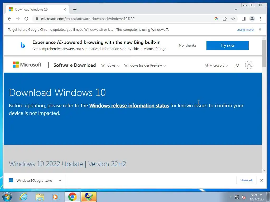Dismiss the Chrome update info bar
Viewport: 270px width, 202px height.
click(x=260, y=29)
